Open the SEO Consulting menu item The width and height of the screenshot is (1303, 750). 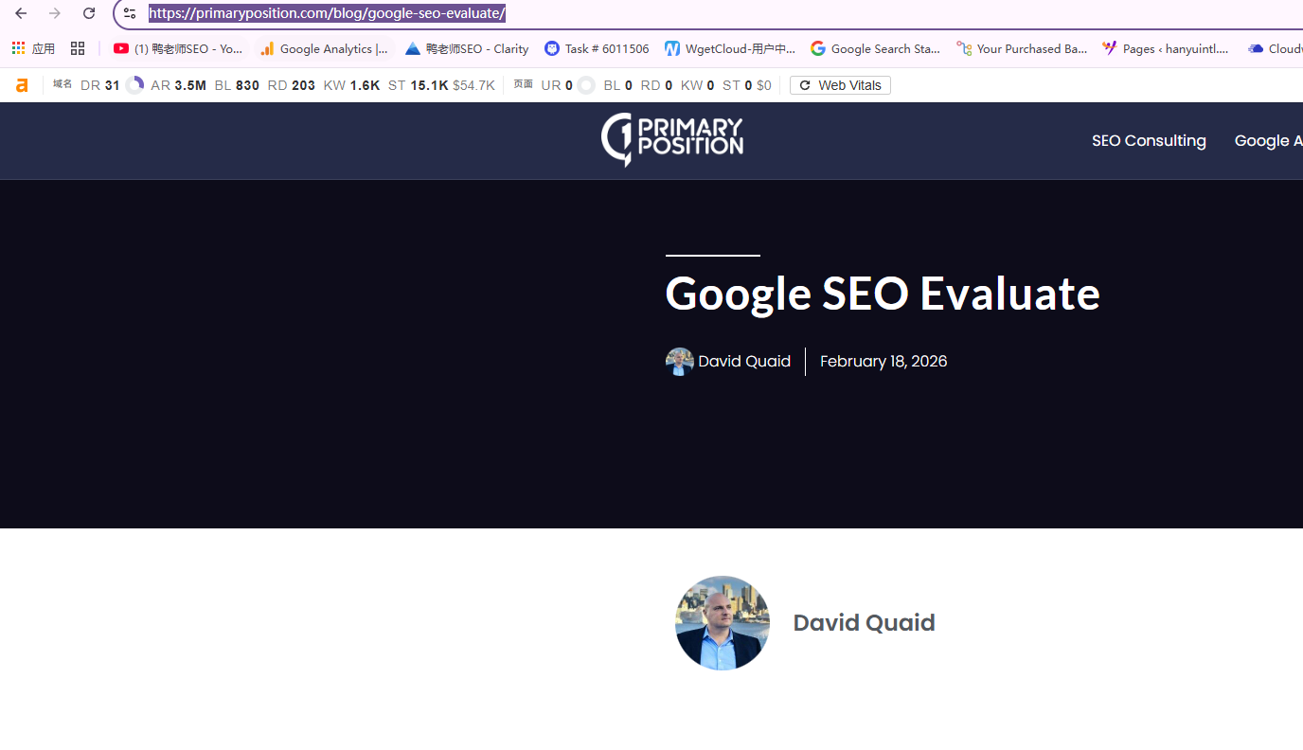[1149, 140]
